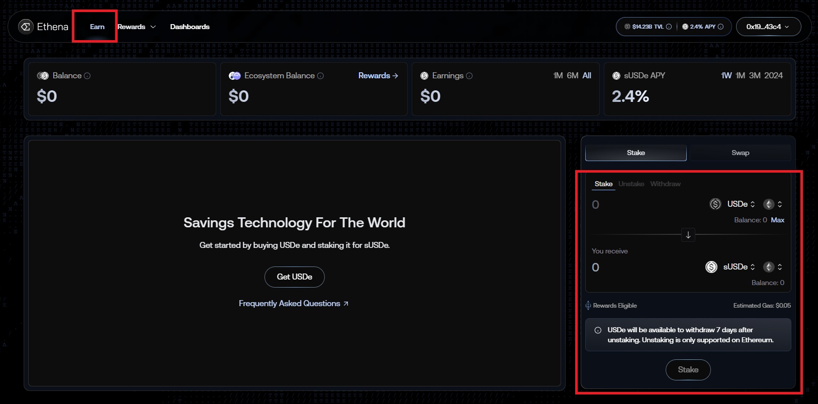818x404 pixels.
Task: Click the Ethena logo icon
Action: pyautogui.click(x=26, y=27)
